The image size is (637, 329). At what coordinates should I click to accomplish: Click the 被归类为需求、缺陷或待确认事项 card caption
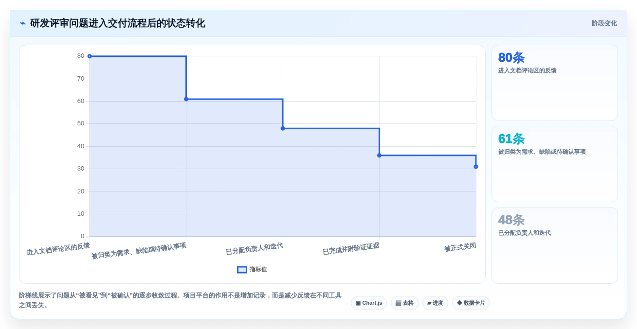pos(542,152)
